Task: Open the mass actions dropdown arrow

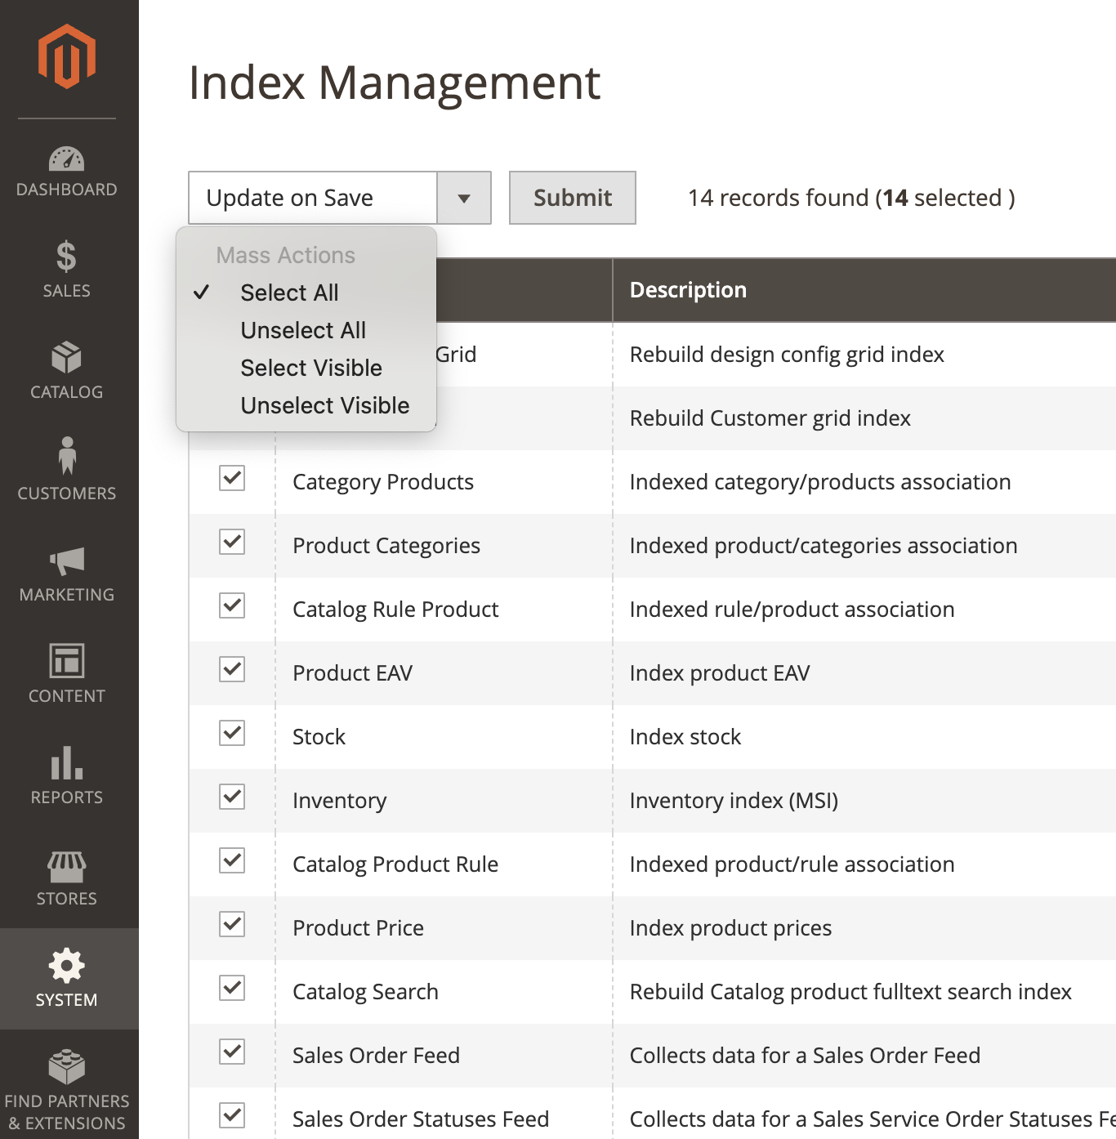Action: click(463, 198)
